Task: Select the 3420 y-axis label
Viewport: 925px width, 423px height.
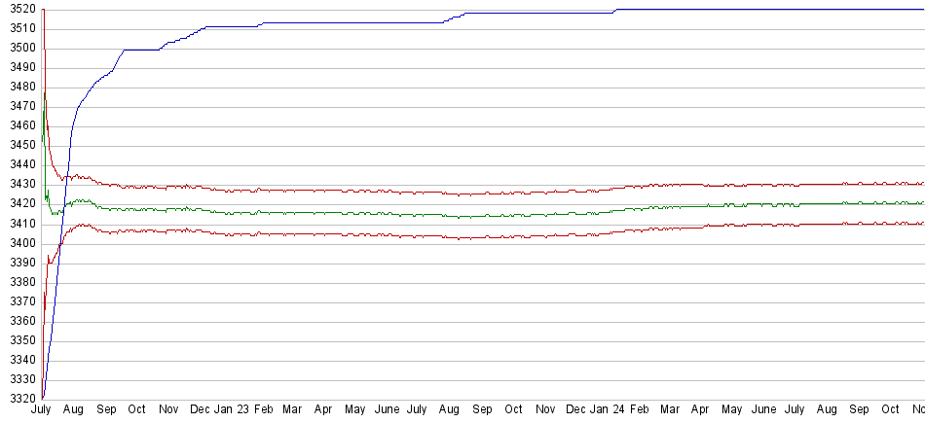Action: point(19,204)
